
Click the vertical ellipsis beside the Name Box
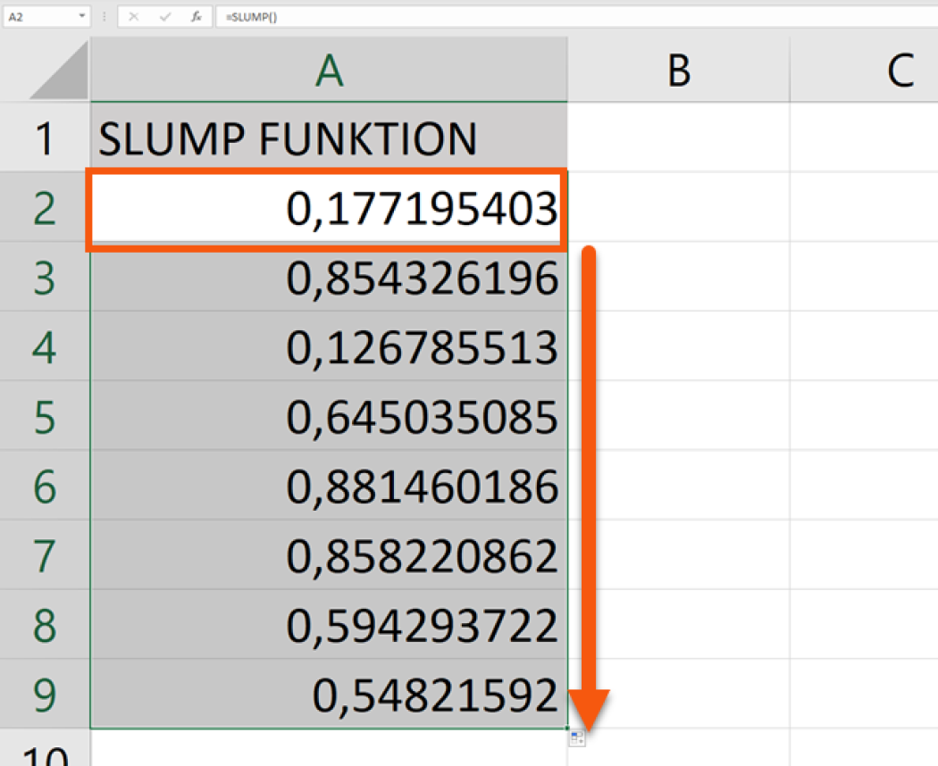(104, 15)
